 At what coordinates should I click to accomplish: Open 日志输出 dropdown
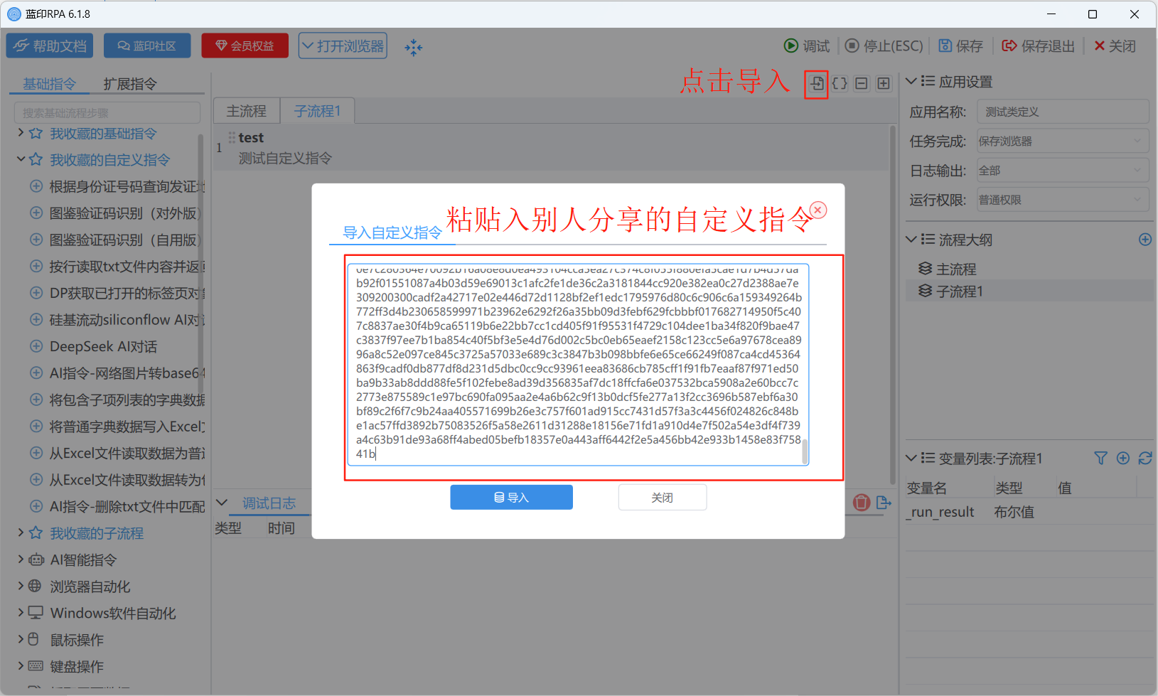coord(1062,171)
